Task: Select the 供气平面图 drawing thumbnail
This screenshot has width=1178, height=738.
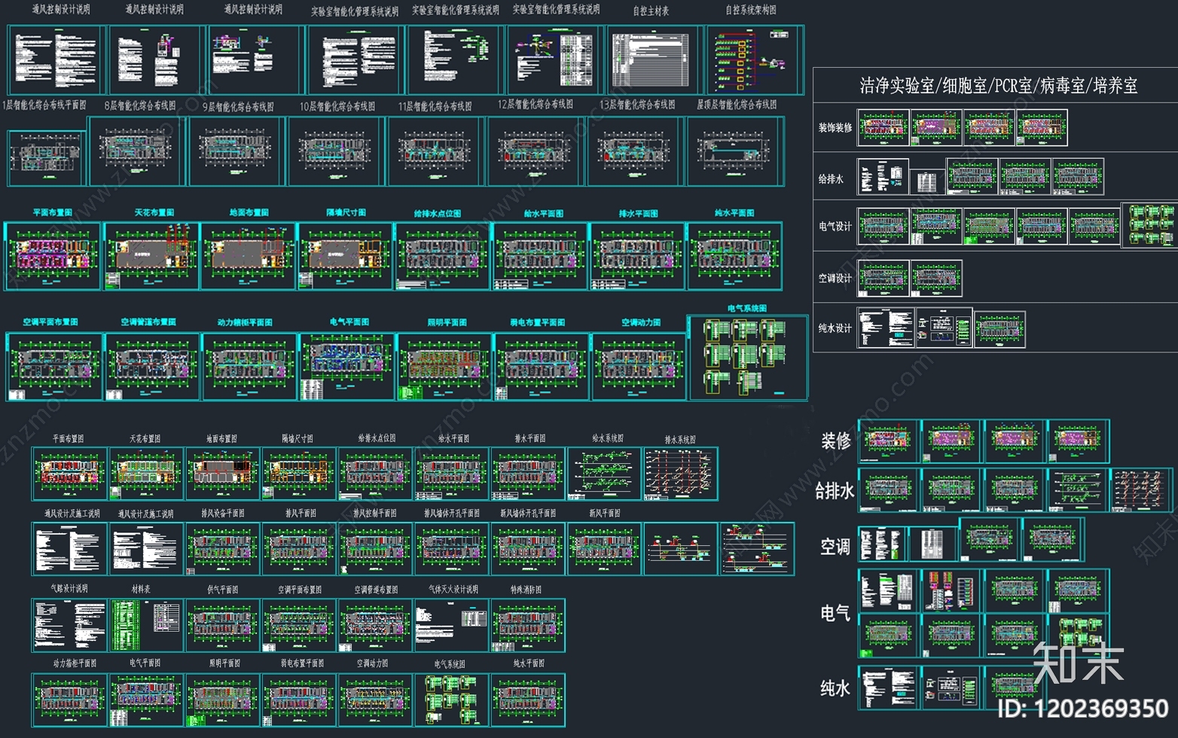Action: tap(223, 625)
